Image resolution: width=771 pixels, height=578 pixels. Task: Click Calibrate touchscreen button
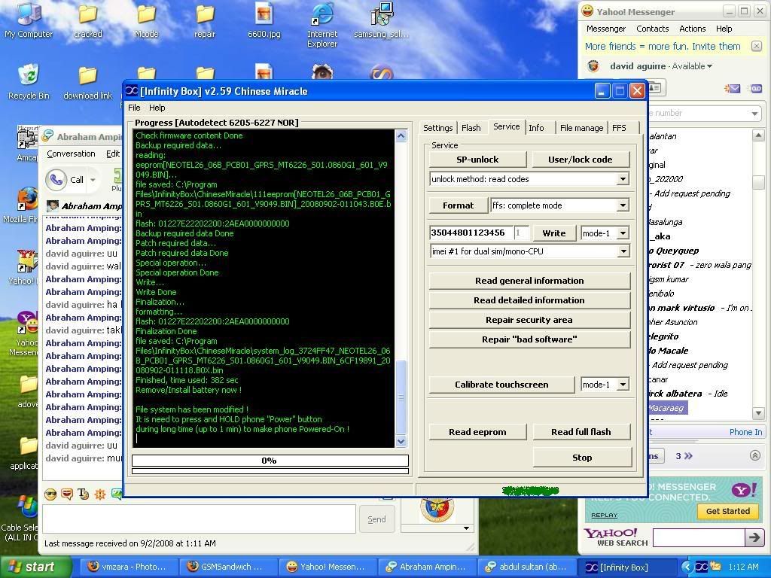(x=501, y=385)
